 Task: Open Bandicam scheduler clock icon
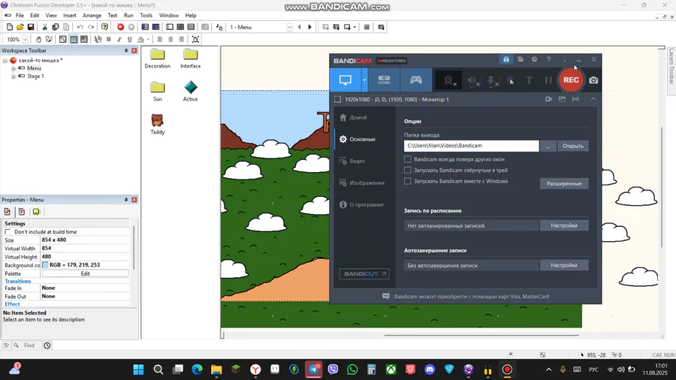534,59
